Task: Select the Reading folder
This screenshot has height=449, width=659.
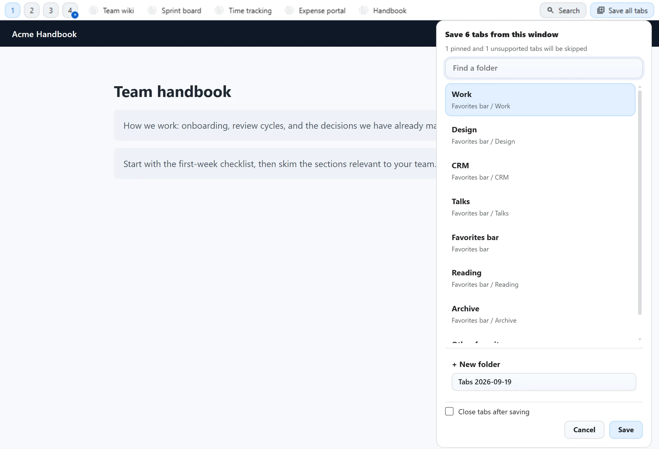Action: [x=540, y=278]
